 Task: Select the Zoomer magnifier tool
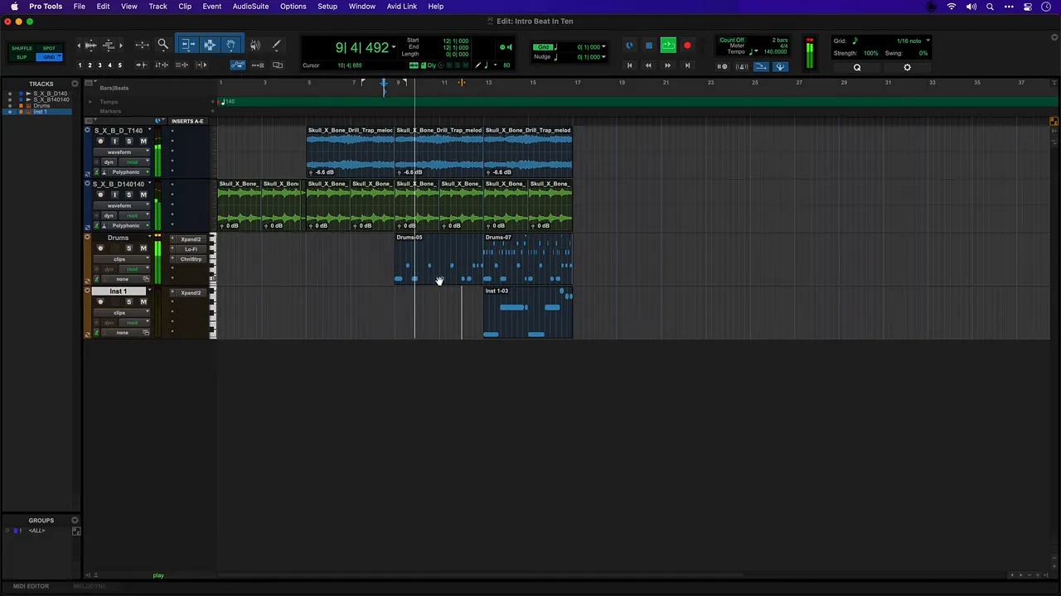coord(163,46)
